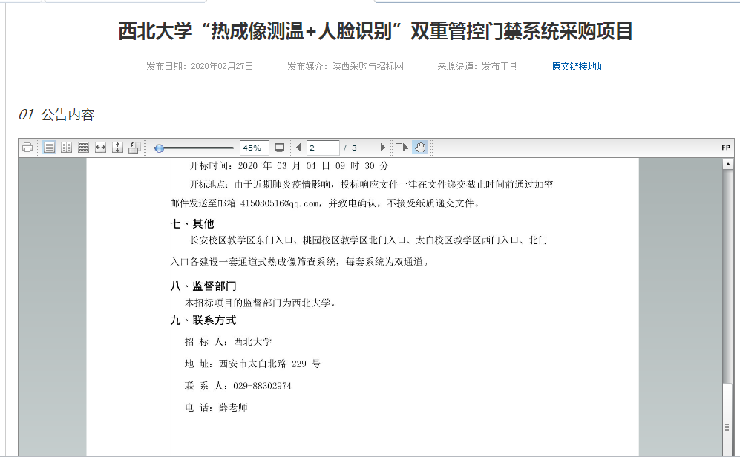The image size is (740, 457).
Task: Go to next page arrow
Action: tap(383, 148)
